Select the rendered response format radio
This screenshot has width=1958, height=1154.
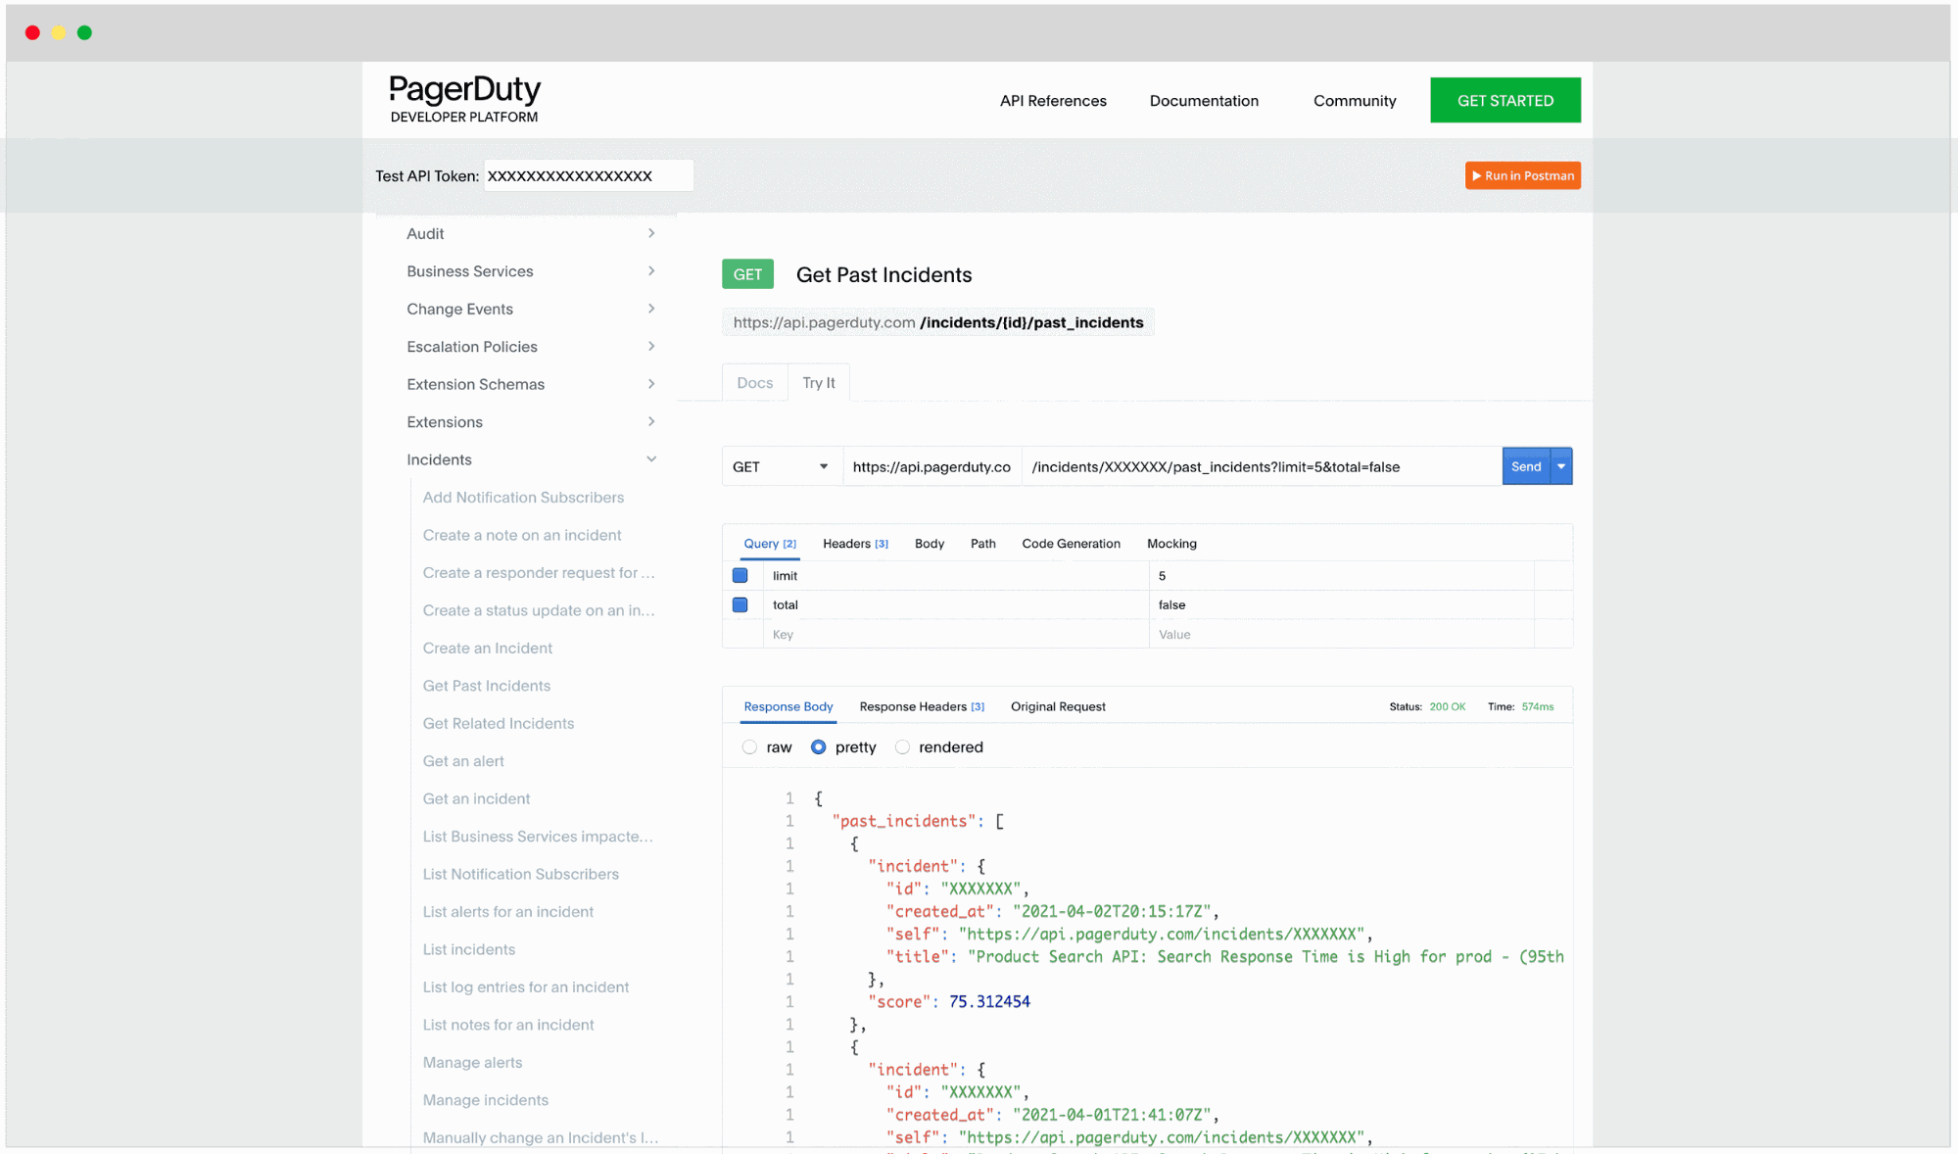tap(902, 747)
